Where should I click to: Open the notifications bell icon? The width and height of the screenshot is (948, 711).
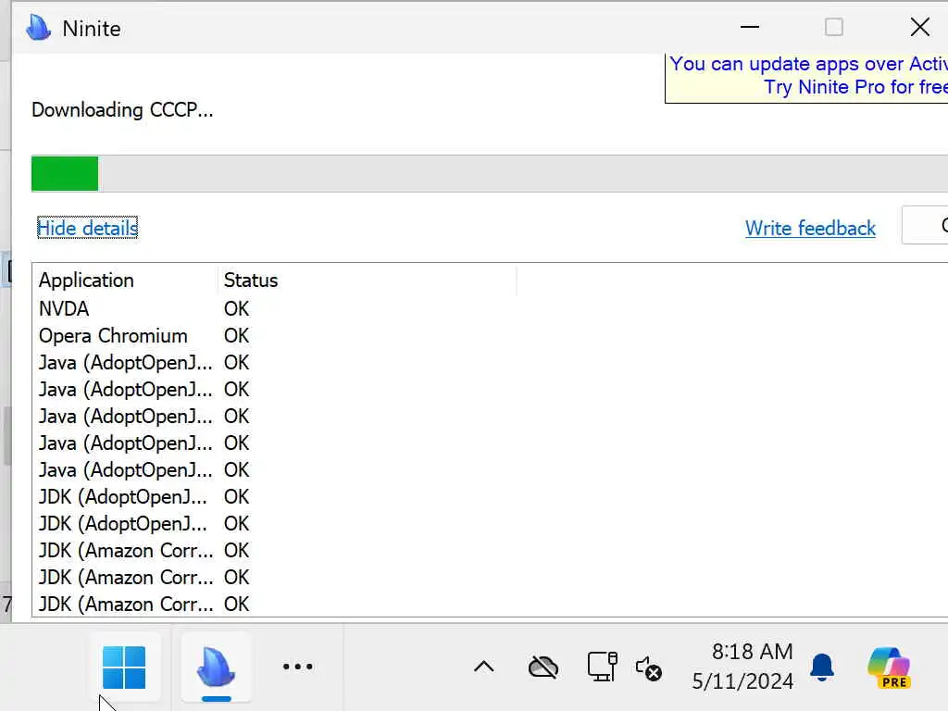821,667
